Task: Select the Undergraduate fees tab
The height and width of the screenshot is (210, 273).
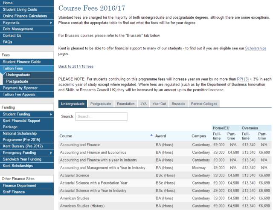Action: tap(73, 104)
